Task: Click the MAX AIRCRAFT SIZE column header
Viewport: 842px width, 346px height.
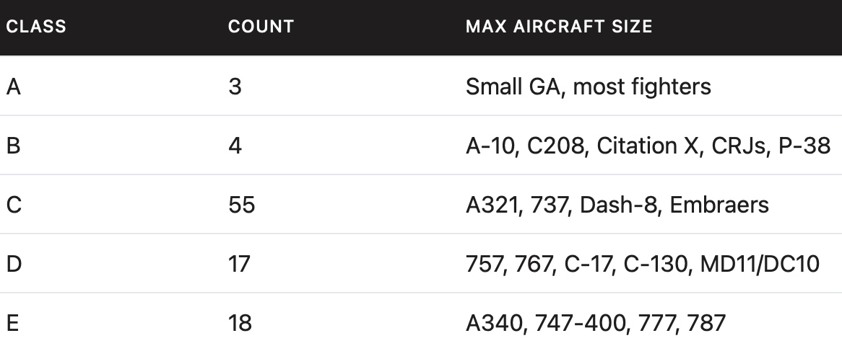Action: coord(559,27)
